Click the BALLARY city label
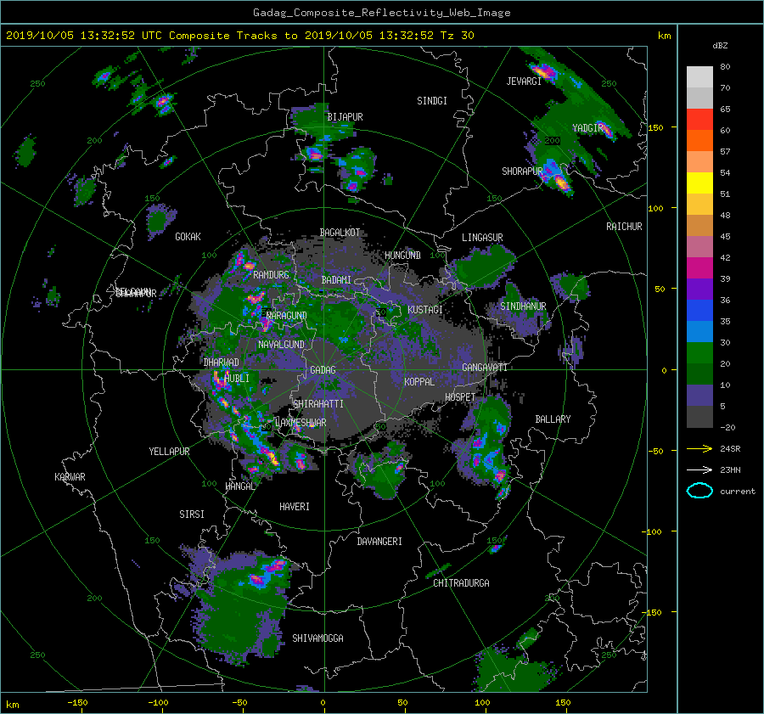Image resolution: width=764 pixels, height=714 pixels. click(x=553, y=419)
